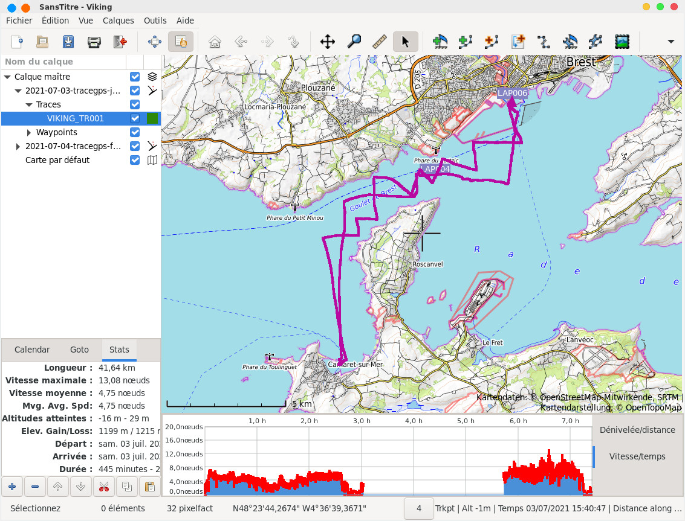
Task: Activate the Zoom magnifier tool
Action: click(354, 42)
